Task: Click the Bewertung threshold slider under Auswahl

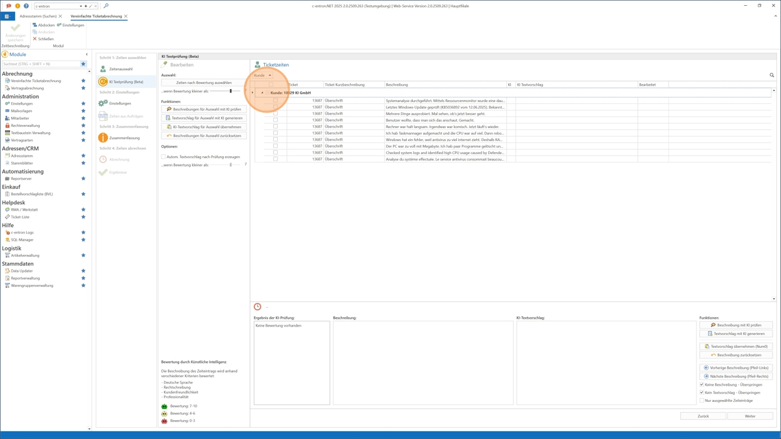Action: (x=230, y=91)
